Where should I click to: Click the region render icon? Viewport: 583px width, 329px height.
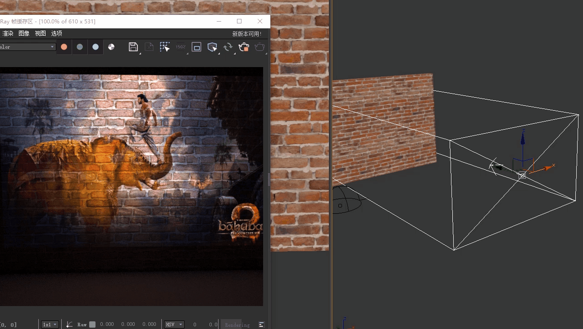(x=196, y=47)
